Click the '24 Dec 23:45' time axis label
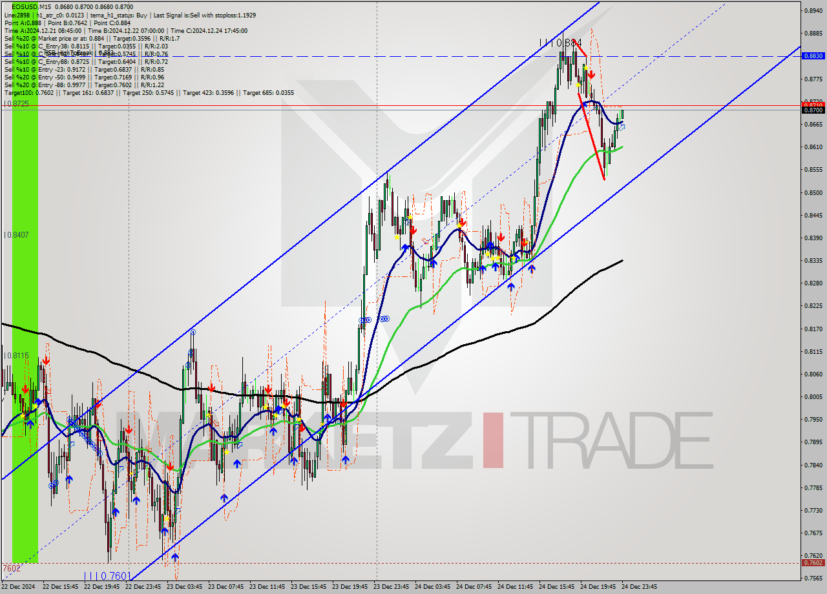The width and height of the screenshot is (827, 594). coord(640,587)
